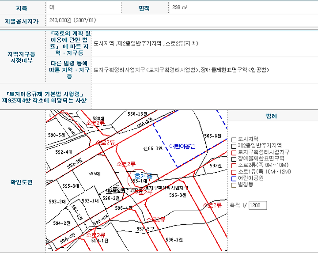Toggle the 소로1류(폭 10M~12M) legend checkbox

point(234,172)
